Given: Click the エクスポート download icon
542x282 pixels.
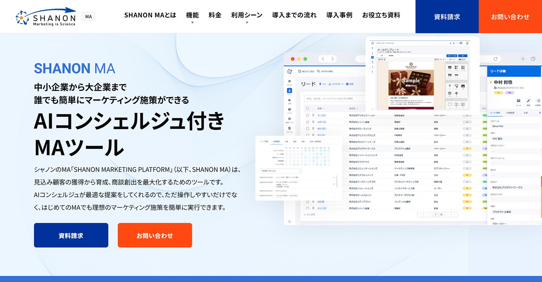Looking at the screenshot, I should click(330, 84).
